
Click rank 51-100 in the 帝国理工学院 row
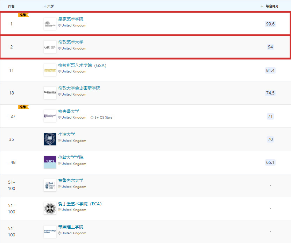pos(12,232)
